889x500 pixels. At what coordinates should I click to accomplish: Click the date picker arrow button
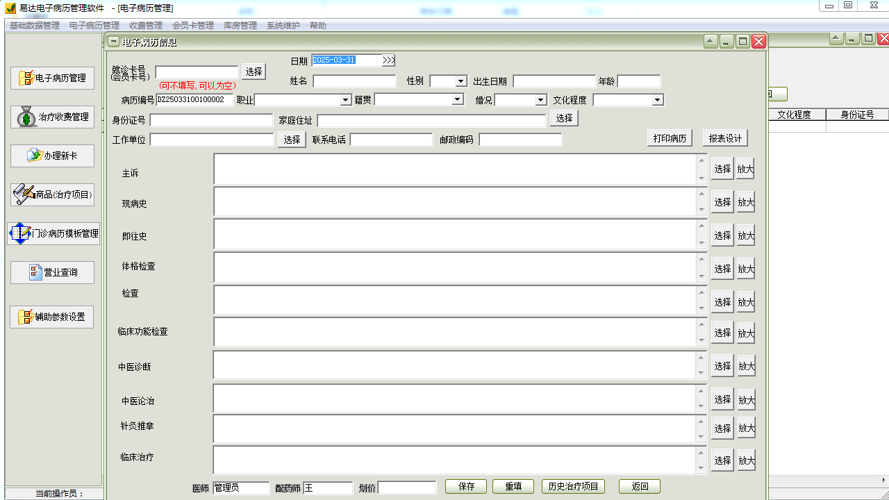[x=388, y=60]
